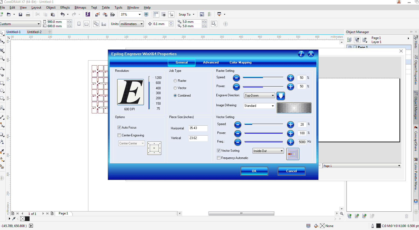Increase Vector Power with plus button
Screen dimensions: 419x230
click(290, 133)
